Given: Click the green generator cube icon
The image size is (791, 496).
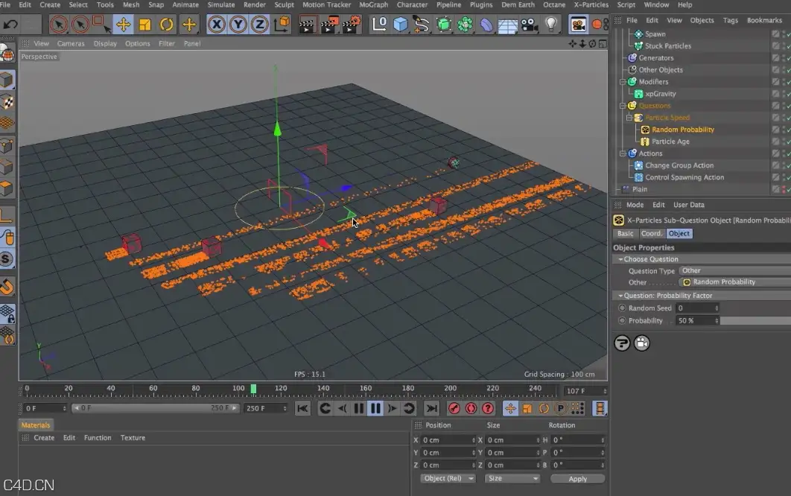Looking at the screenshot, I should coord(443,25).
